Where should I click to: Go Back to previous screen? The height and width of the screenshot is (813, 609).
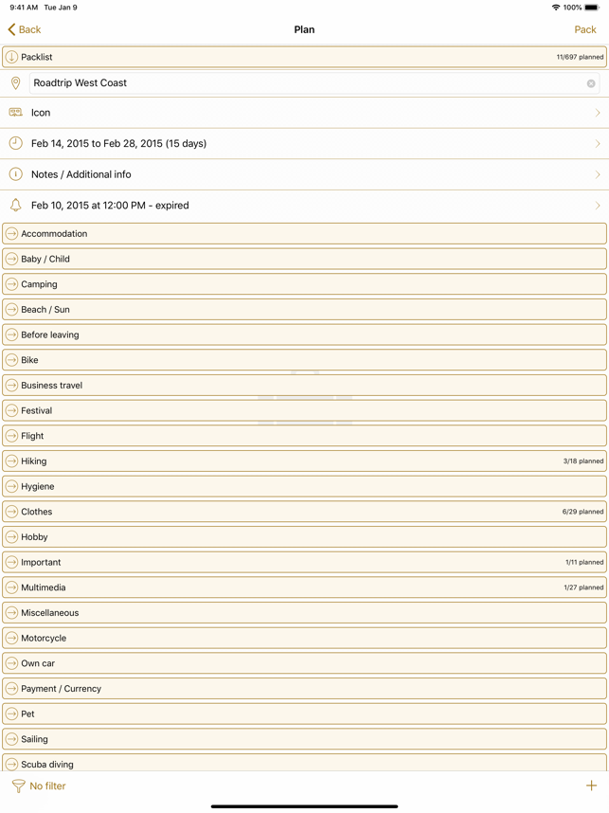(25, 29)
